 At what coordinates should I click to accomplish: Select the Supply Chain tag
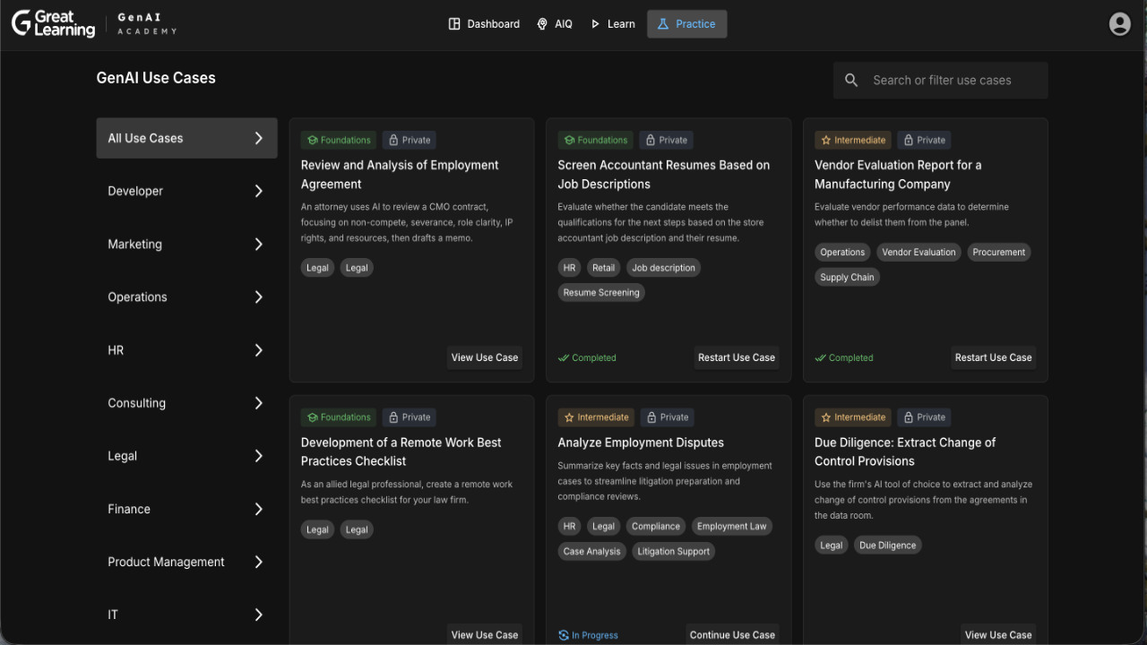tap(847, 277)
